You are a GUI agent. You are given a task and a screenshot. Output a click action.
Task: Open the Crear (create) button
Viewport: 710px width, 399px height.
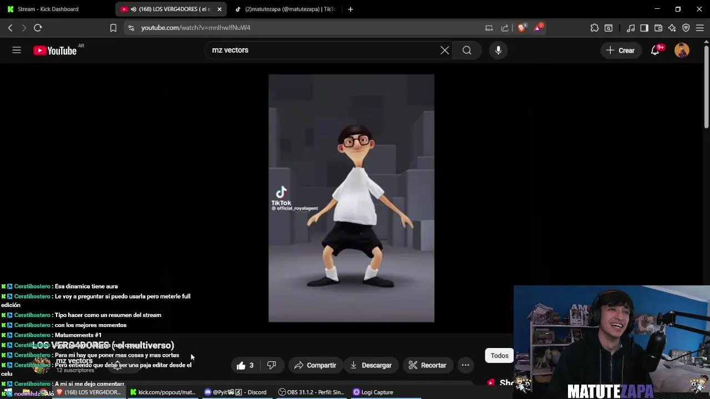(620, 50)
